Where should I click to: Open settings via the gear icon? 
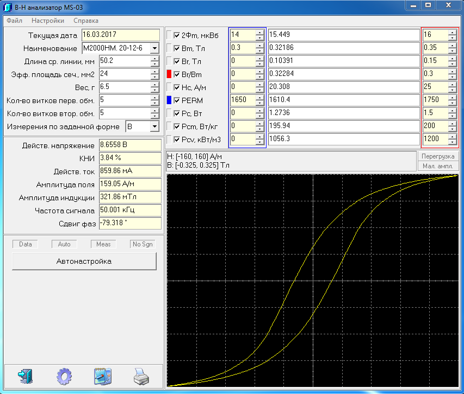click(64, 376)
